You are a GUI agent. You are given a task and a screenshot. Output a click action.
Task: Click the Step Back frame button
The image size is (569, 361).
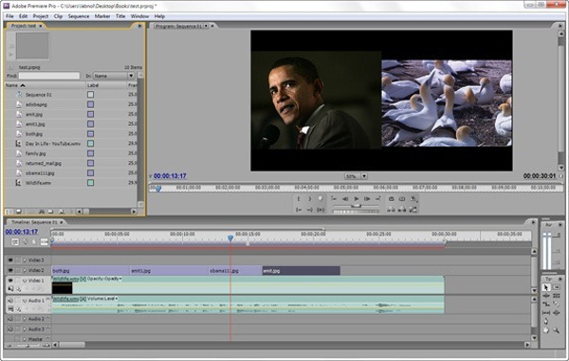click(x=345, y=199)
